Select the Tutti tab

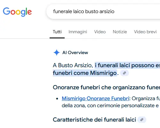57,32
